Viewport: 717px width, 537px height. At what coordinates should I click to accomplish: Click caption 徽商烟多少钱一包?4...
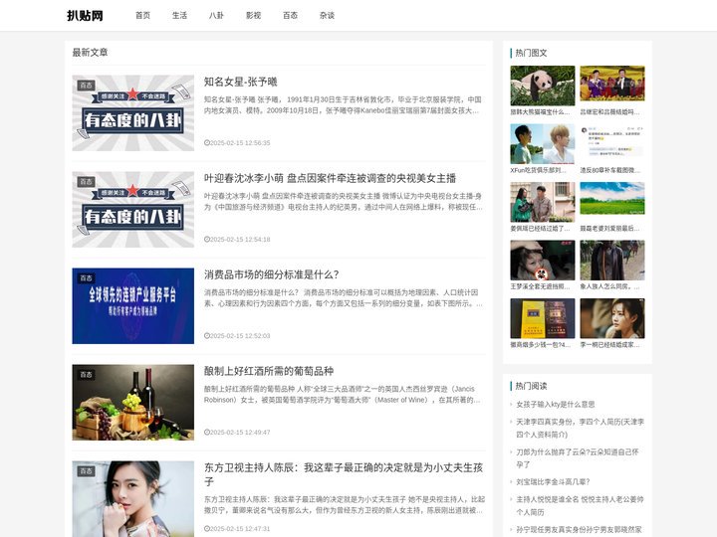pos(540,345)
